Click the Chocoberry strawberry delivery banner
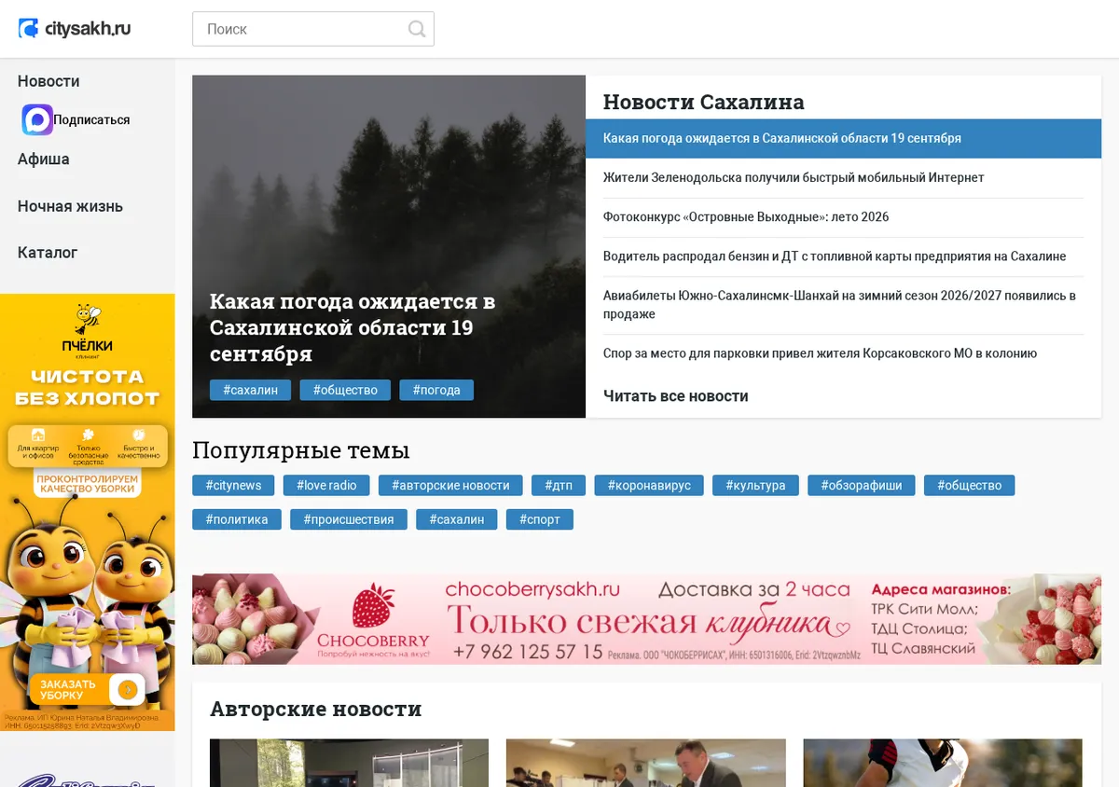1119x787 pixels. [x=646, y=619]
